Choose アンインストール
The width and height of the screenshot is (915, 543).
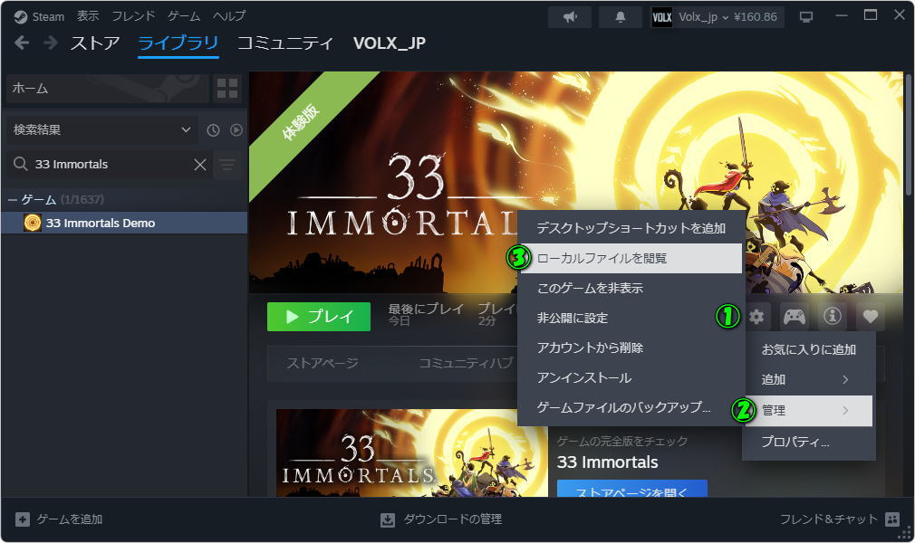click(x=631, y=378)
